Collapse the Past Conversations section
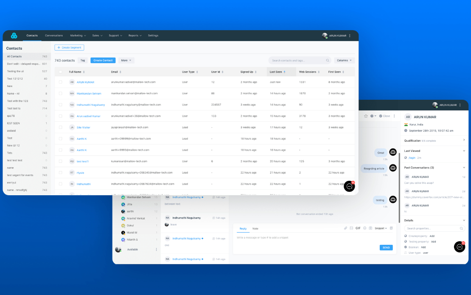 pos(464,168)
